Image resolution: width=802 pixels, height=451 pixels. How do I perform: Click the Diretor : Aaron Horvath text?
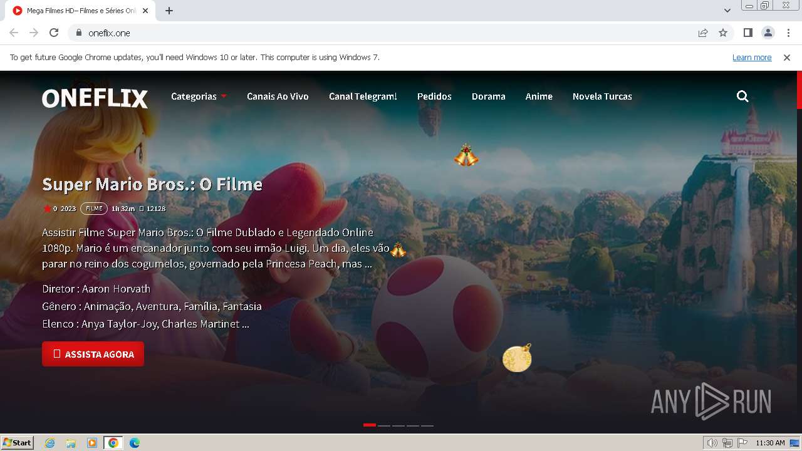click(96, 289)
